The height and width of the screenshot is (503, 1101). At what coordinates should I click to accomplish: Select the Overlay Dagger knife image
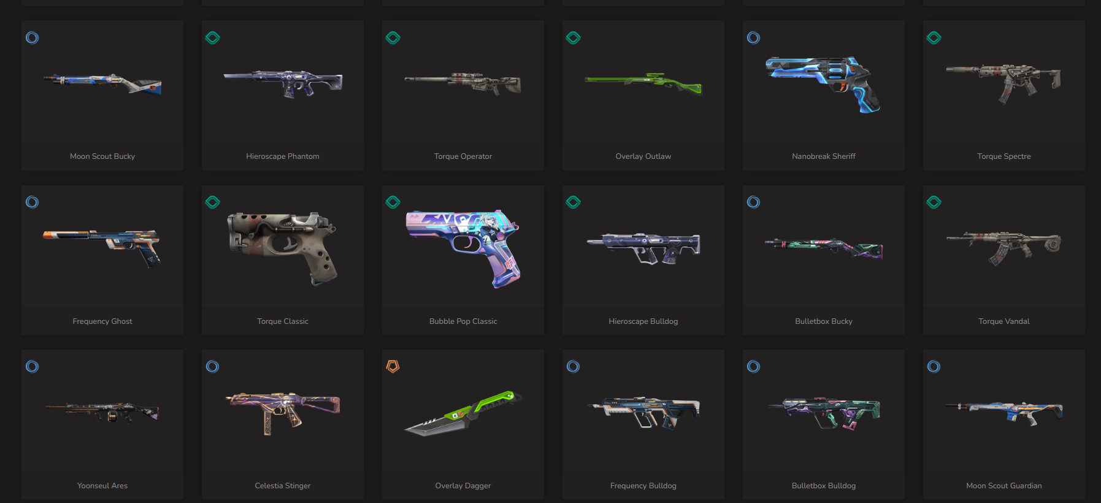463,413
